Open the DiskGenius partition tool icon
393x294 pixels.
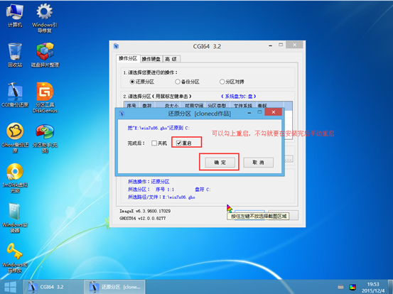click(45, 97)
